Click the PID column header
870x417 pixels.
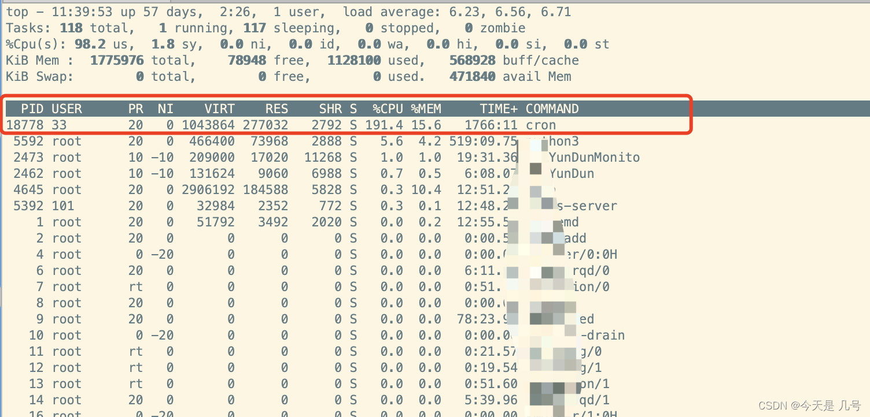(x=32, y=109)
